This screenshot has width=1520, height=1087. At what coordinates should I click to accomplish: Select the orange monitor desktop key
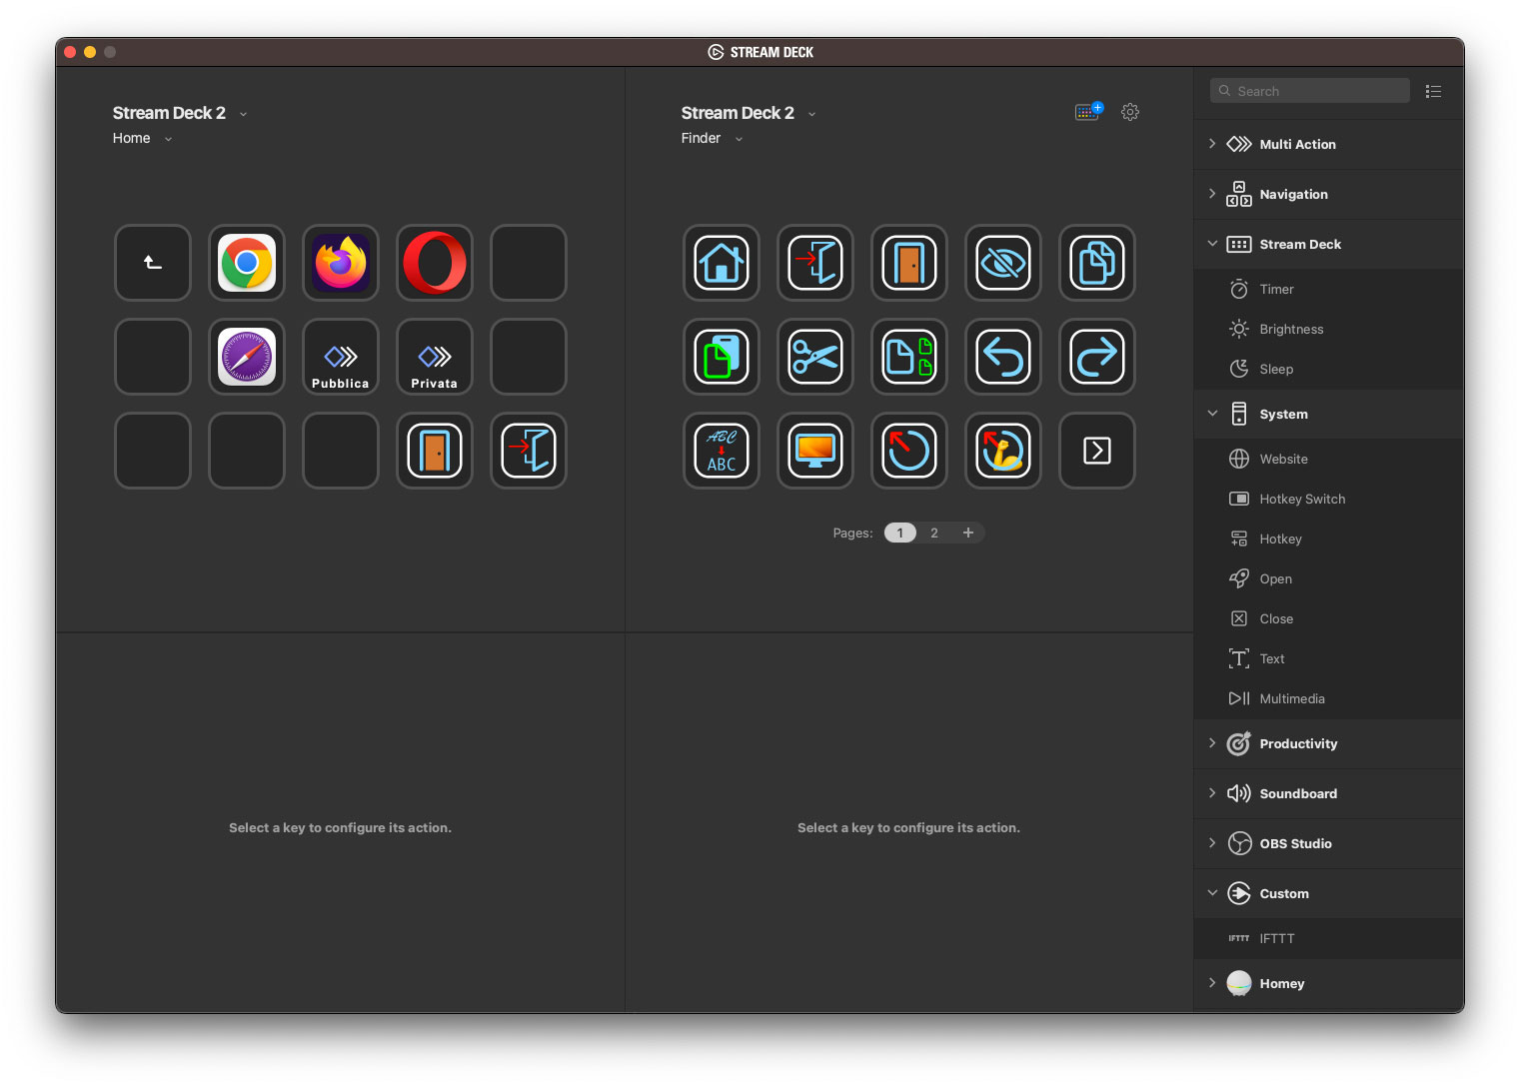click(x=815, y=451)
